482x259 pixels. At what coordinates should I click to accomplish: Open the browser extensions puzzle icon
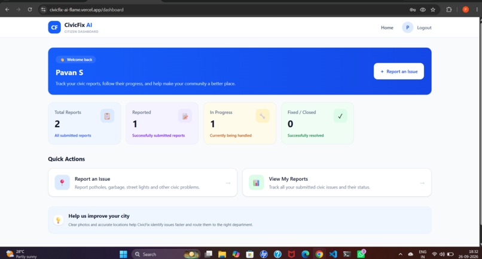[x=449, y=10]
